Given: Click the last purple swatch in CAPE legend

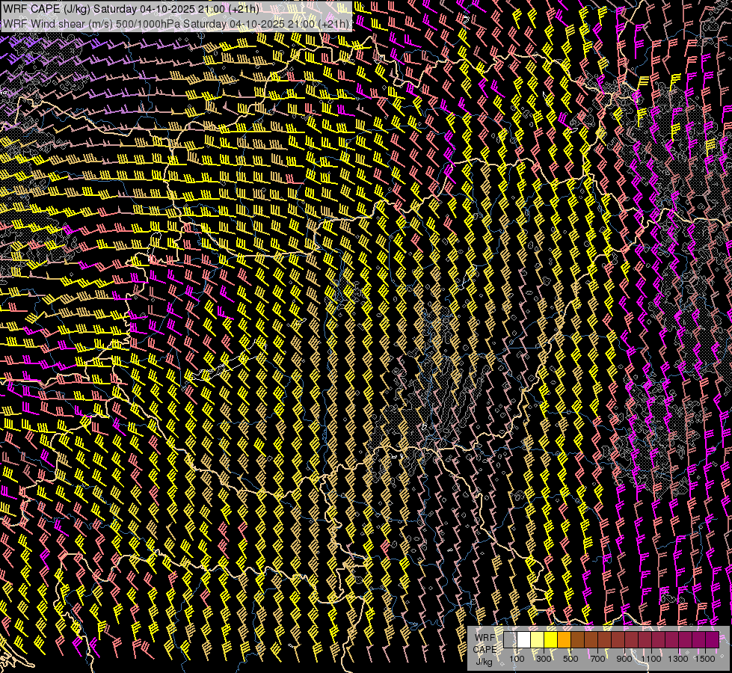Looking at the screenshot, I should (712, 640).
